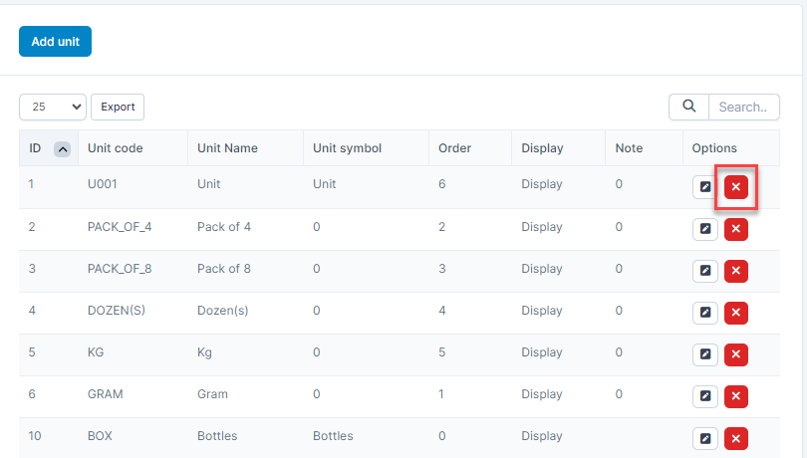Click the search magnifier icon
The image size is (807, 458).
688,107
